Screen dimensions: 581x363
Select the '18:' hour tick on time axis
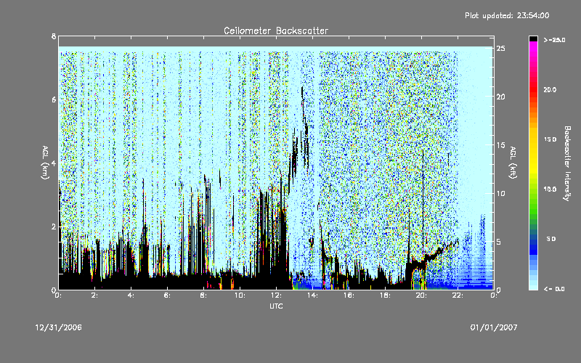pyautogui.click(x=386, y=295)
